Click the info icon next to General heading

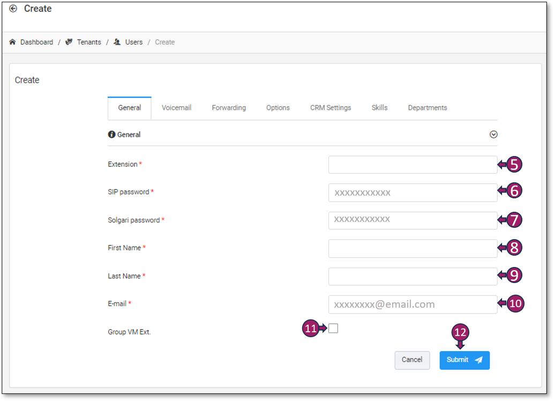coord(111,135)
